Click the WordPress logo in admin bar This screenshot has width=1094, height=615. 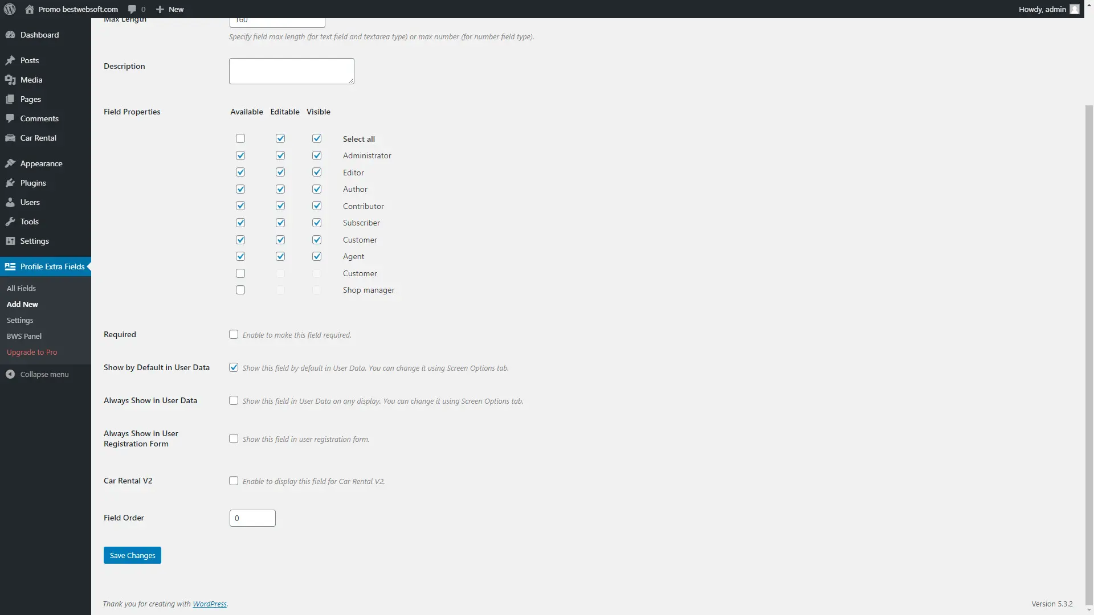[x=9, y=9]
